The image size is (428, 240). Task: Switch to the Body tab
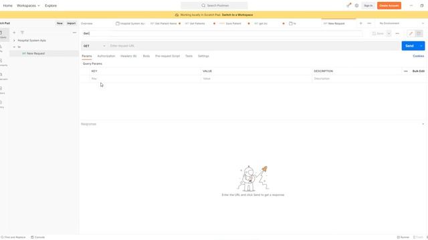pos(146,56)
